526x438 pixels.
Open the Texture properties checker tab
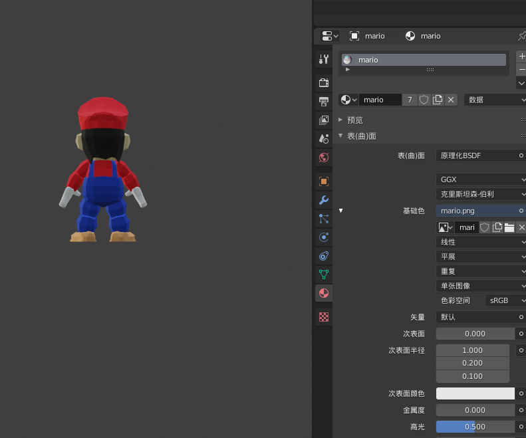coord(324,317)
